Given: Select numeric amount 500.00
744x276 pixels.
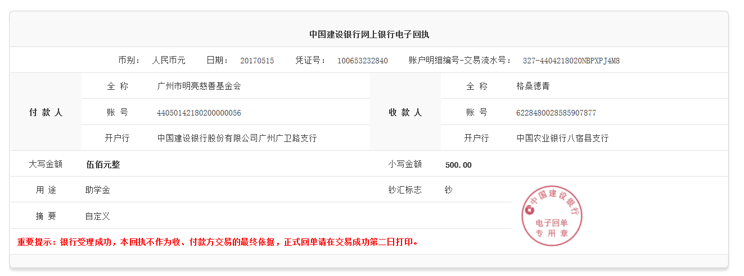Looking at the screenshot, I should tap(458, 165).
